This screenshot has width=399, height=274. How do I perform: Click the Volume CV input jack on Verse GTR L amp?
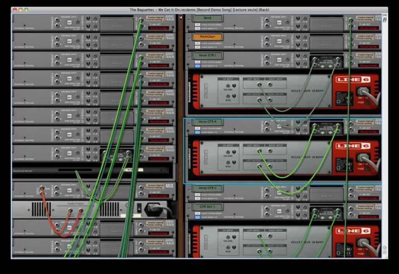click(228, 86)
